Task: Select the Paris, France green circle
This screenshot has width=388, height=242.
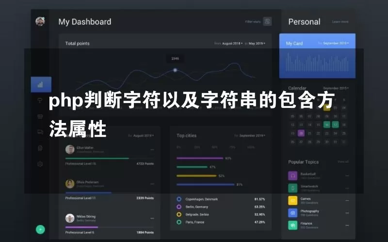Action: pyautogui.click(x=179, y=222)
